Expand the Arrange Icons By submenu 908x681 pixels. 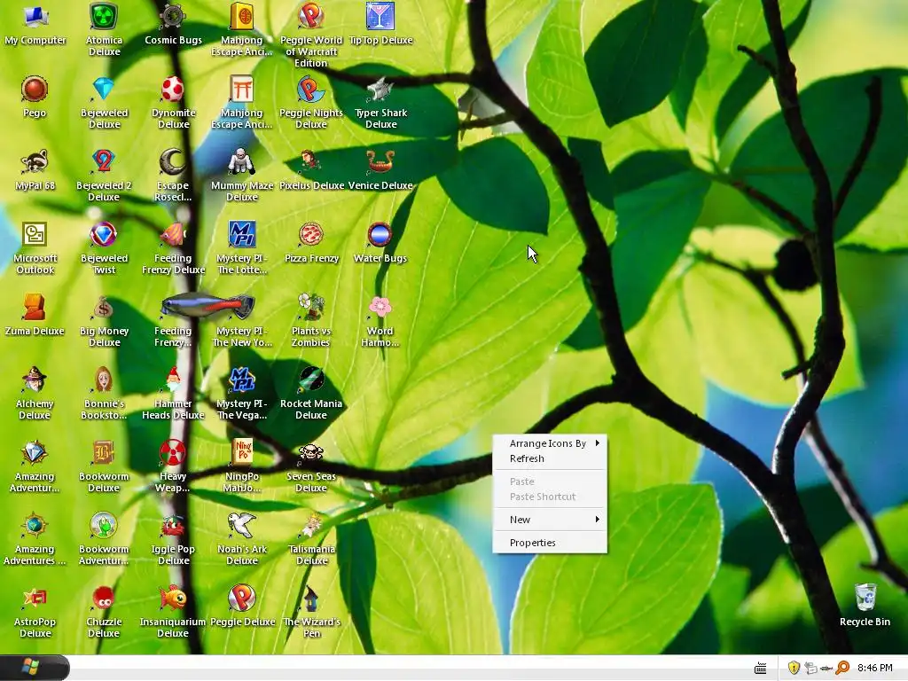pos(550,443)
